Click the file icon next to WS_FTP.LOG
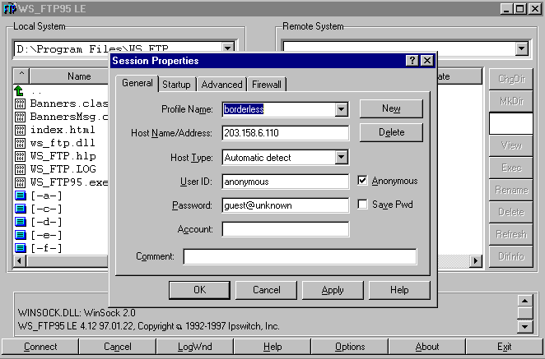Screen dimensions: 545x359 [x=20, y=169]
